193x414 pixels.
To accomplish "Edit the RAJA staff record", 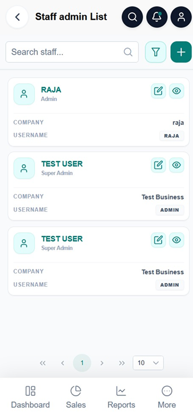I will click(x=158, y=91).
